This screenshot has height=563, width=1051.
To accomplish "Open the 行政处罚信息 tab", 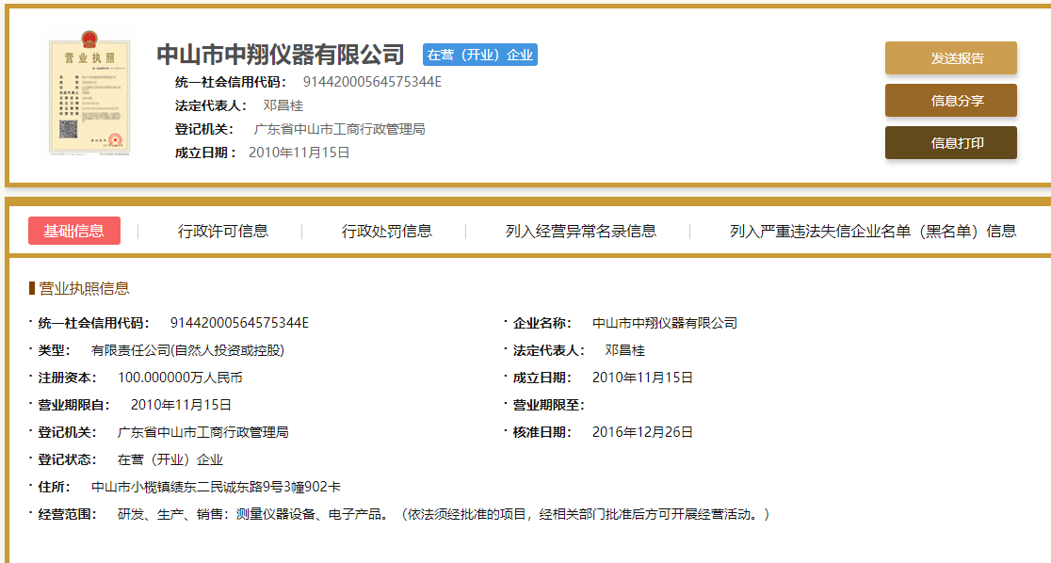I will [386, 231].
